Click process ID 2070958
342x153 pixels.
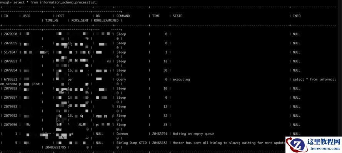tap(10, 88)
